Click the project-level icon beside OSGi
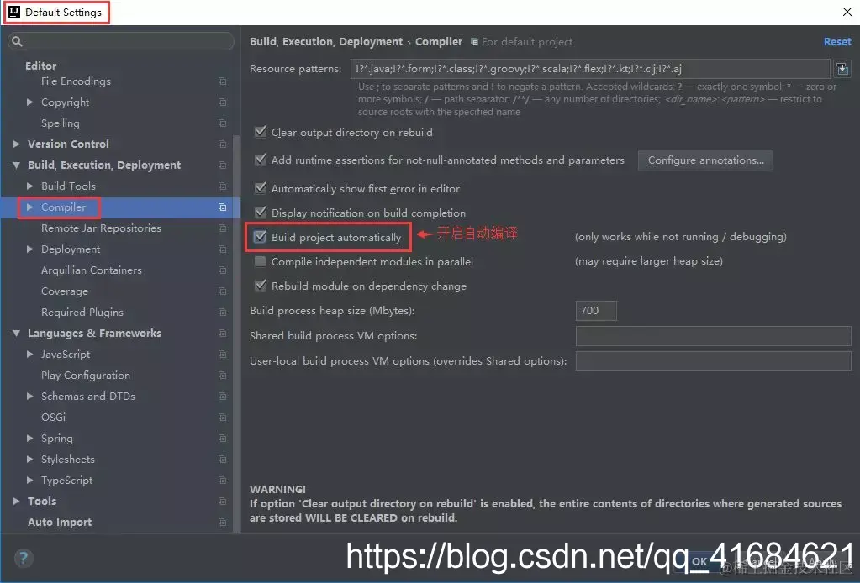Viewport: 860px width, 583px height. [222, 417]
